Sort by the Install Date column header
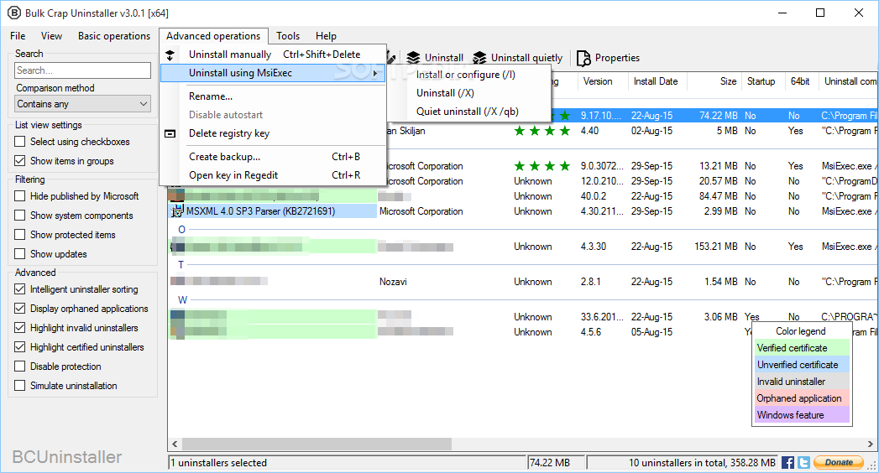This screenshot has height=473, width=879. coord(657,81)
